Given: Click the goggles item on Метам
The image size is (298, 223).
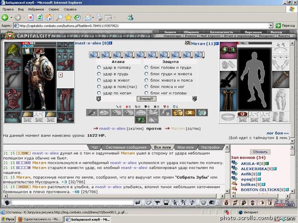Looking at the screenshot, I should 228,50.
